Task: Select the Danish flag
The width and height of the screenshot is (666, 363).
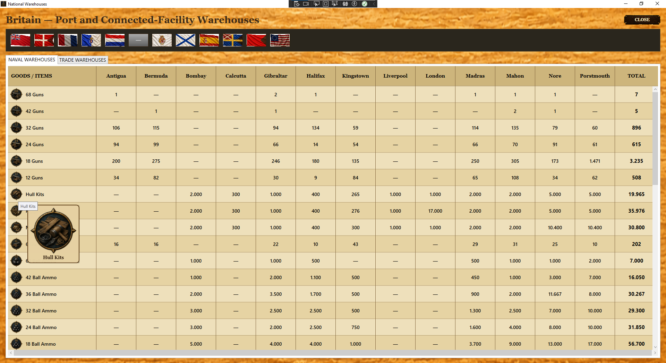Action: tap(44, 40)
